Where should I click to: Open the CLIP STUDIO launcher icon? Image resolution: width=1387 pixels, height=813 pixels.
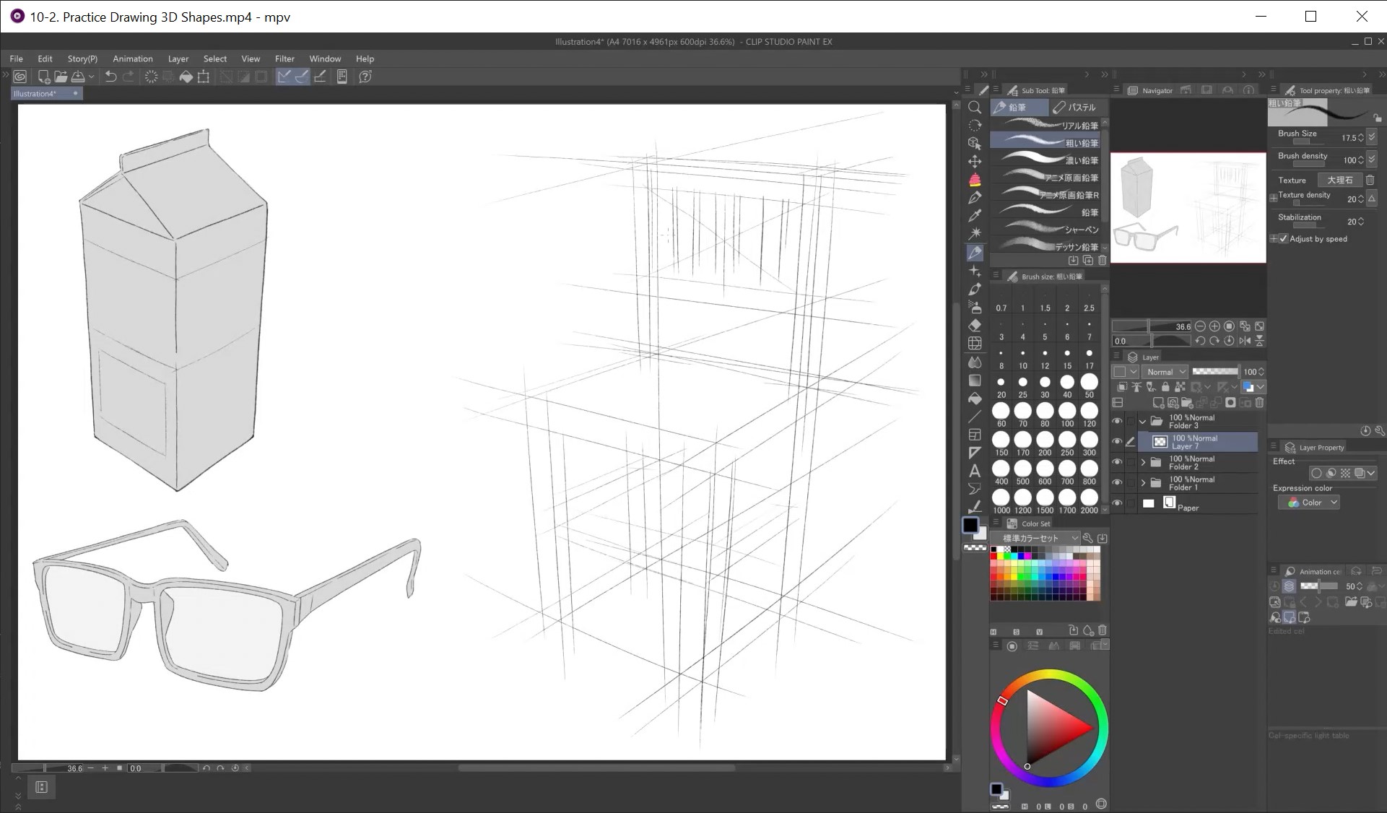pos(20,77)
